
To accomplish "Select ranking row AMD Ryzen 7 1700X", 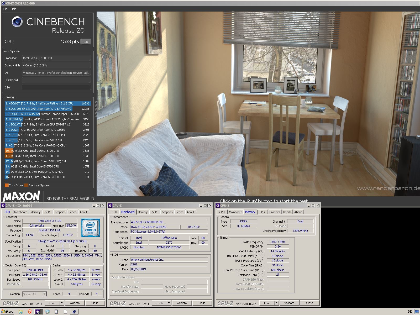I will (x=48, y=119).
